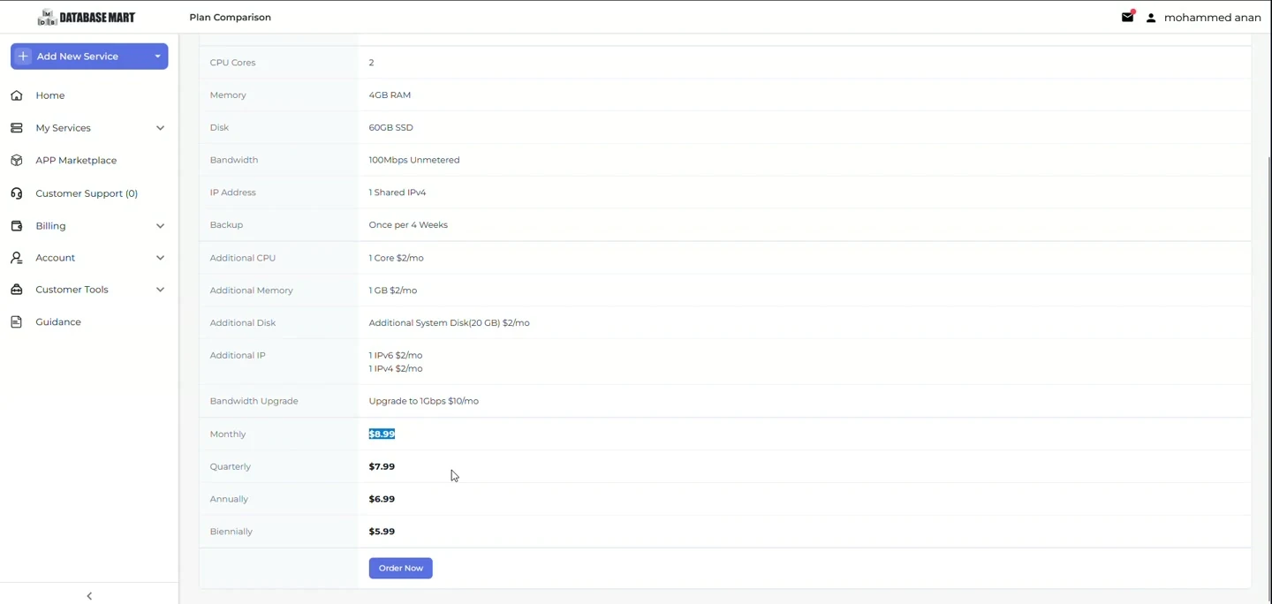Click the My Services server icon
Image resolution: width=1272 pixels, height=604 pixels.
point(17,128)
